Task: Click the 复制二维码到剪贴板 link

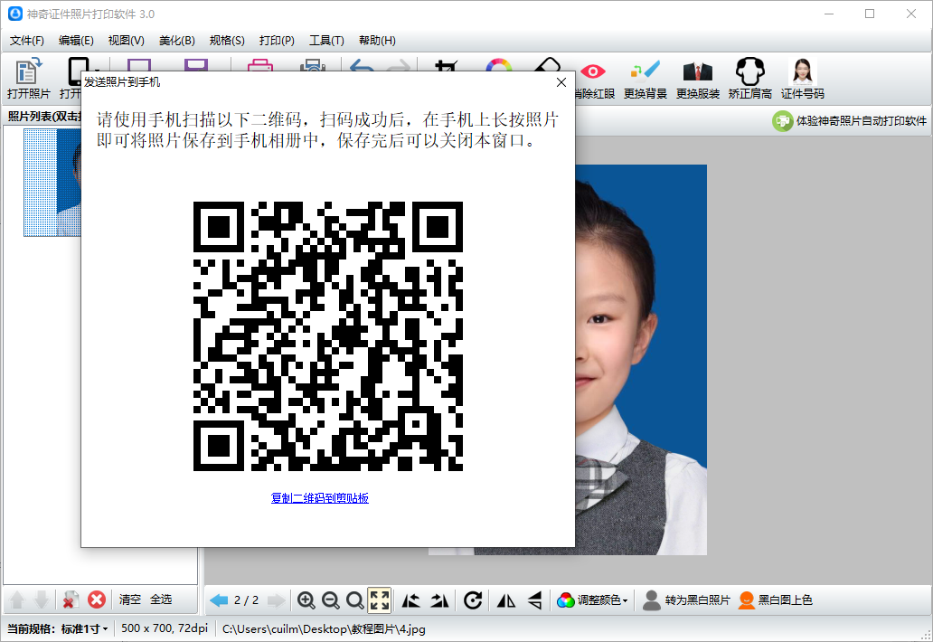Action: pos(320,498)
